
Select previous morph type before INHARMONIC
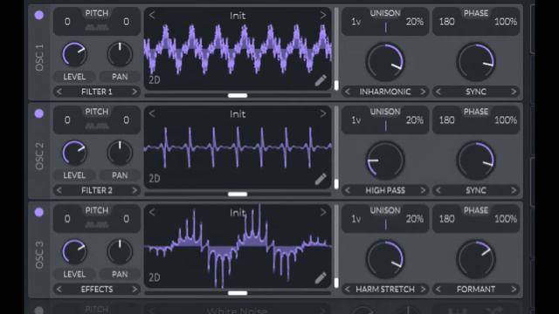pyautogui.click(x=348, y=92)
